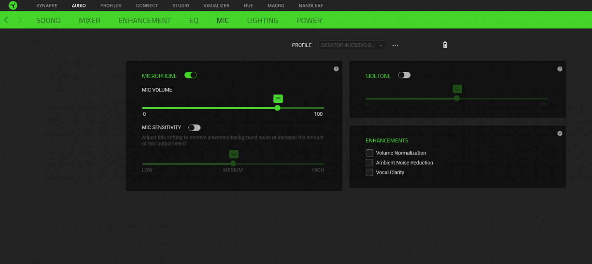Screen dimensions: 592x264
Task: Turn off the Microphone toggle
Action: (191, 75)
